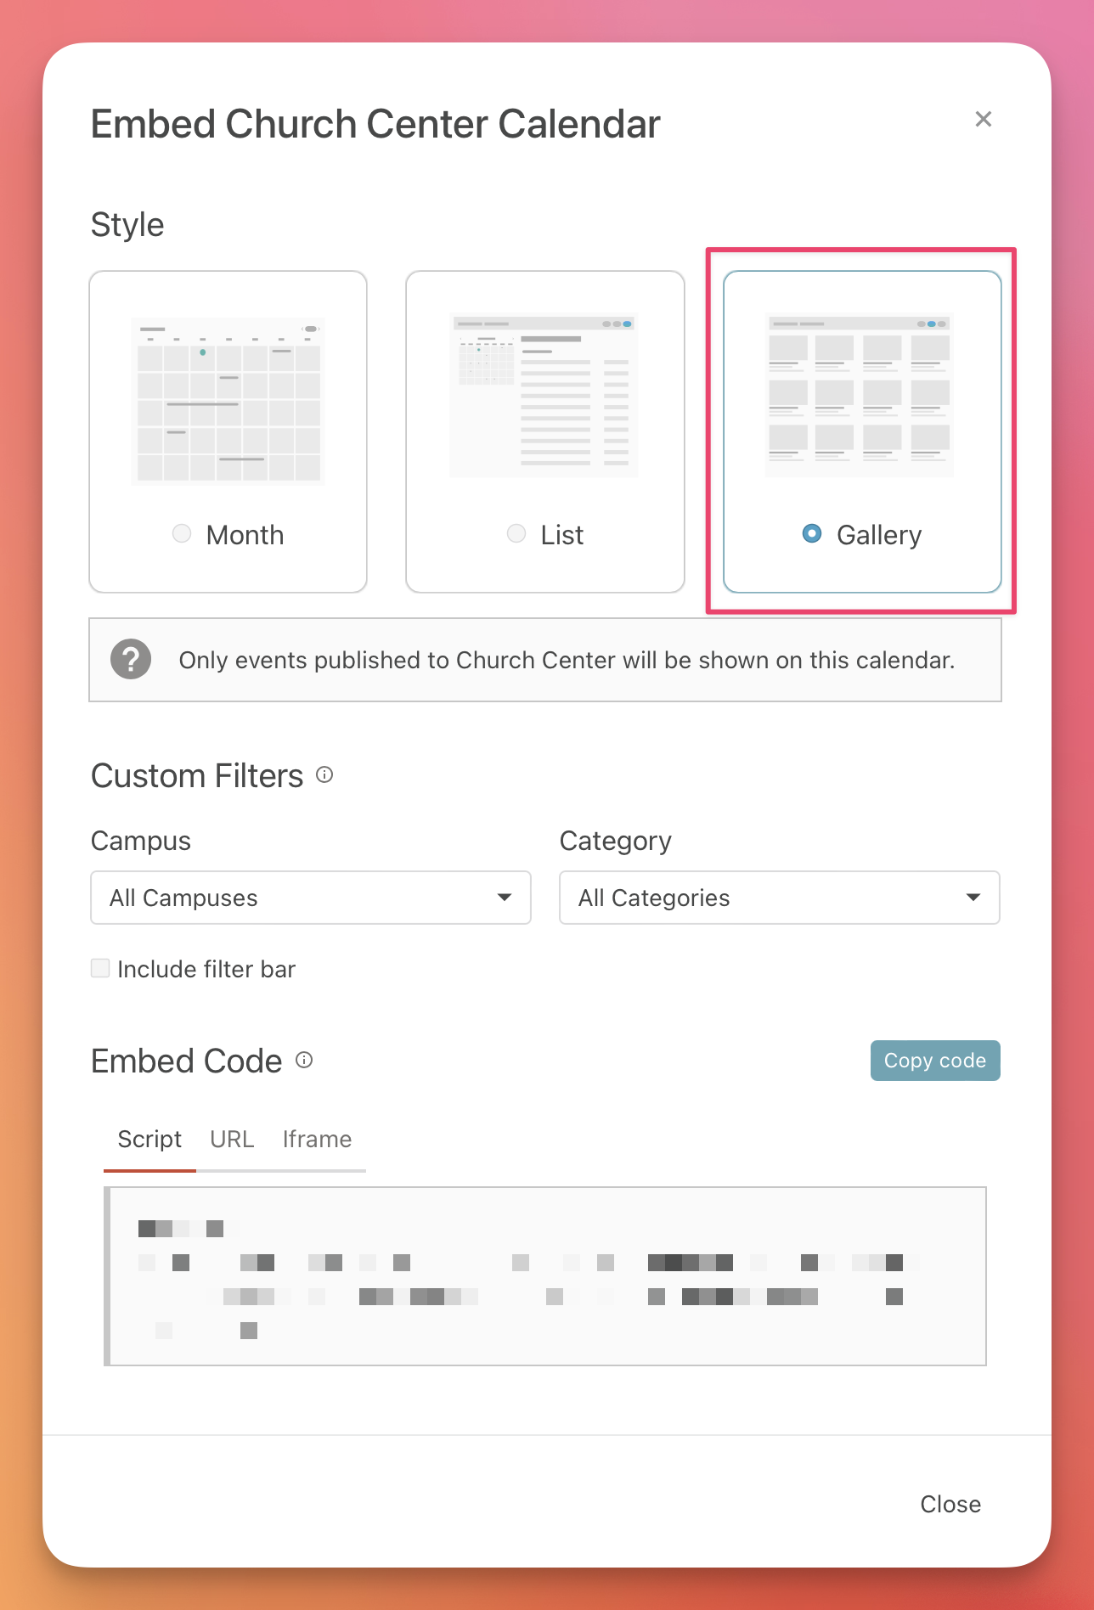Select the Month calendar preview thumbnail

[228, 401]
